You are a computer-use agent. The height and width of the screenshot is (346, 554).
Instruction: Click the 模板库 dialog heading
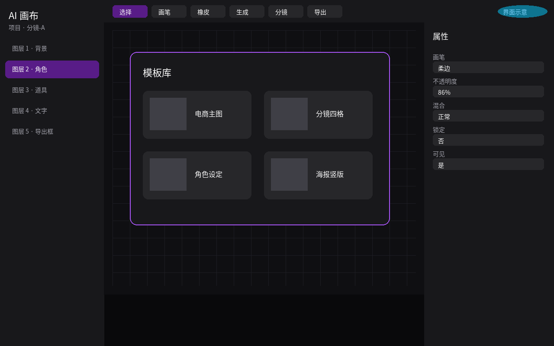coord(157,73)
